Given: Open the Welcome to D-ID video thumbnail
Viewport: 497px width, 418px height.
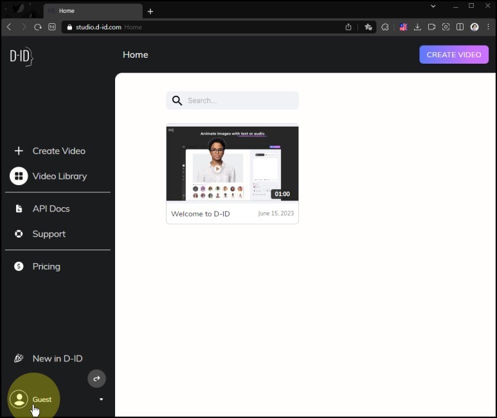Looking at the screenshot, I should click(232, 162).
